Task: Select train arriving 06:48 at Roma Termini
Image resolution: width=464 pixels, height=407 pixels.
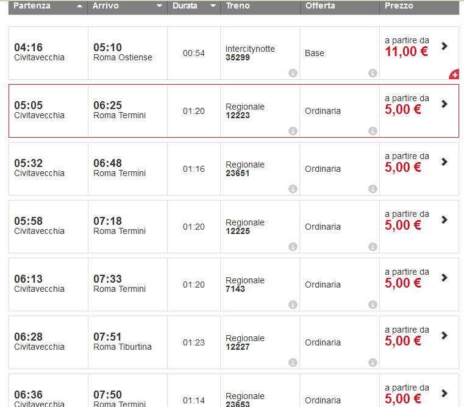Action: click(x=120, y=168)
